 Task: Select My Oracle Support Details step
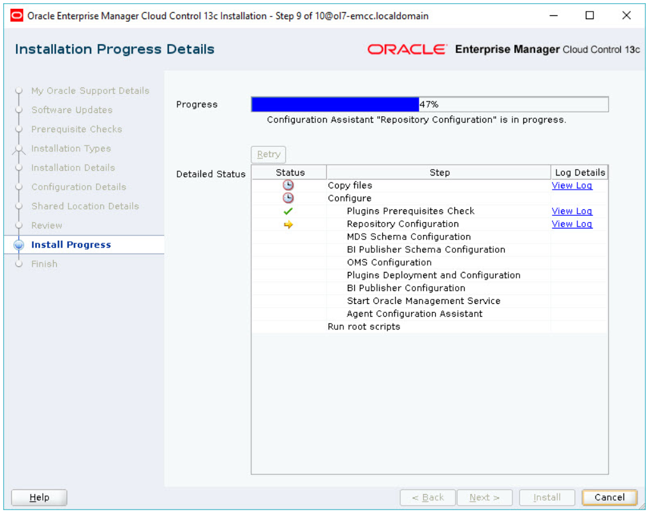90,91
